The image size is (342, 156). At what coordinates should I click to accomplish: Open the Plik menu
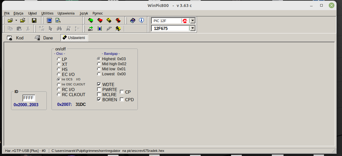(x=7, y=13)
